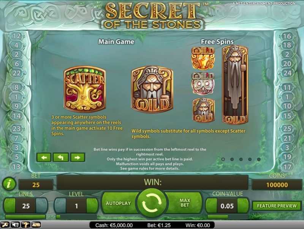Open the green info paytable button

point(9,184)
